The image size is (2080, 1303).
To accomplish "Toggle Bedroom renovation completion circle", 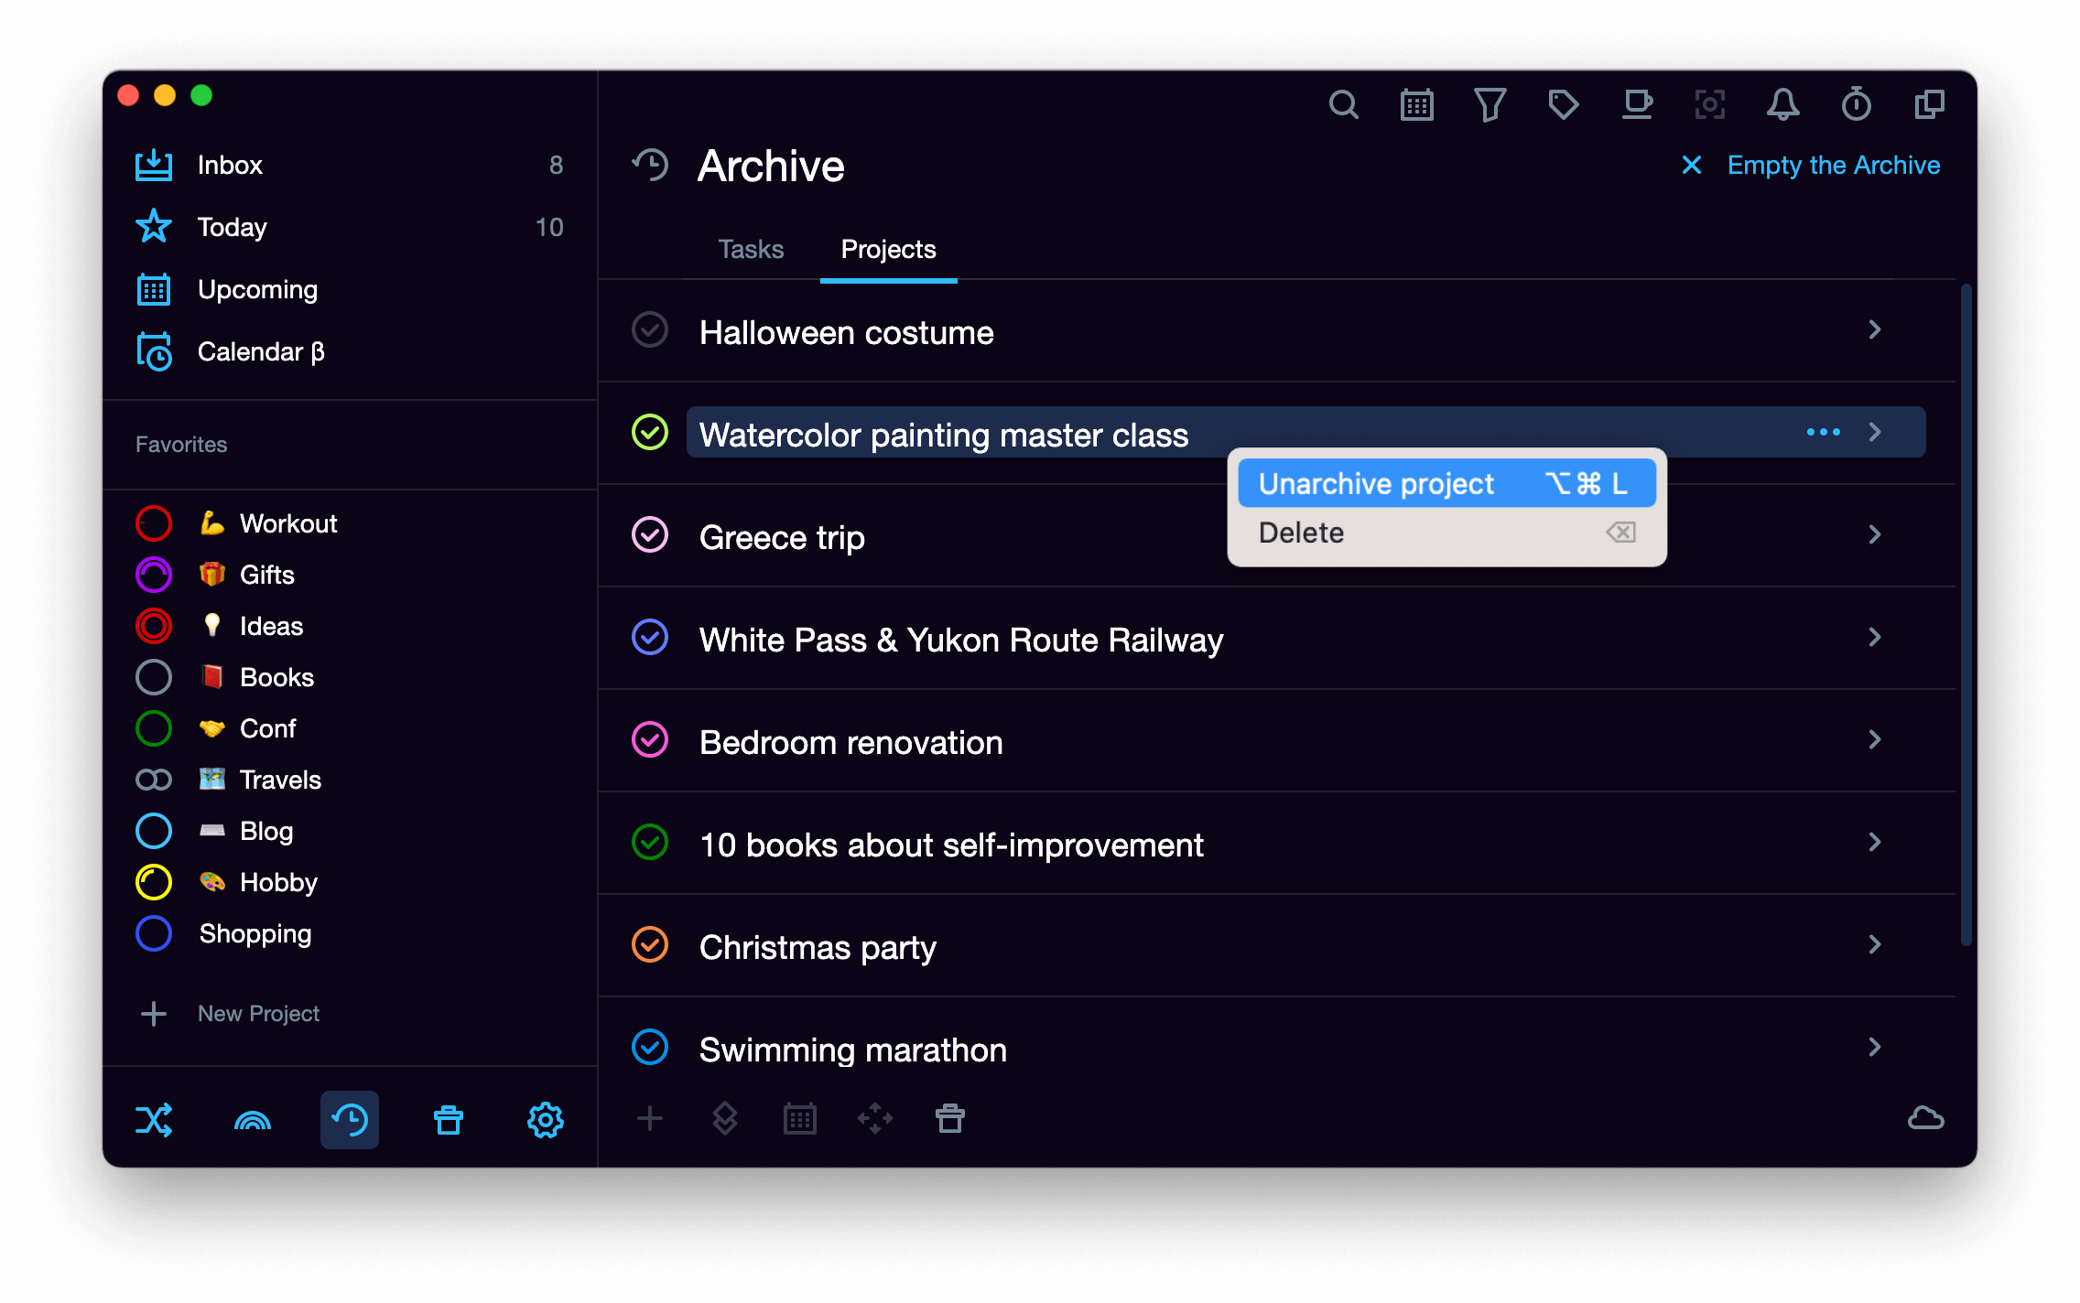I will pos(650,740).
